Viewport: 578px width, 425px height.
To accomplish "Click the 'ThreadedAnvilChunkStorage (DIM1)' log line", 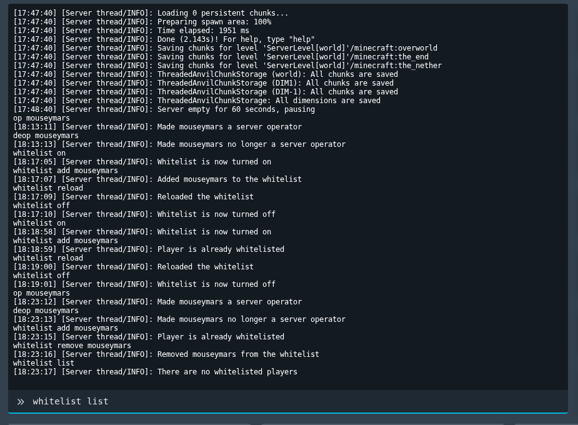I will point(204,83).
